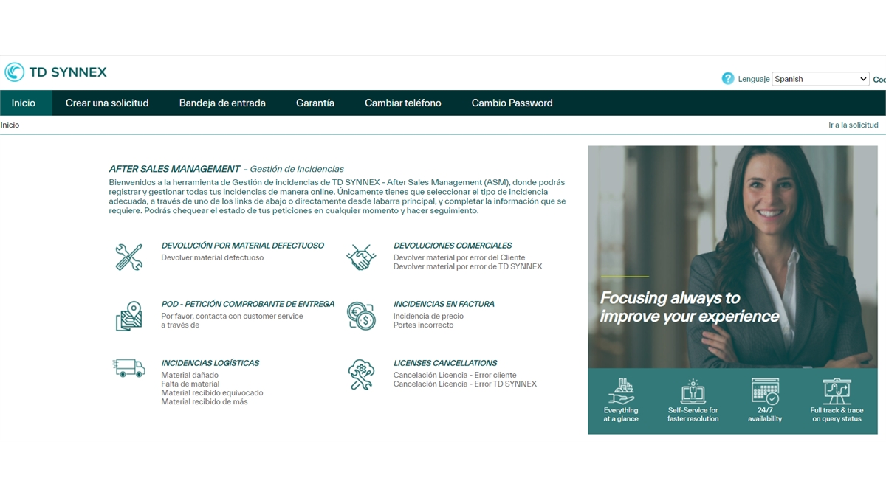Select Devolver material por error de TD SYNNEX
This screenshot has height=498, width=886.
point(468,266)
